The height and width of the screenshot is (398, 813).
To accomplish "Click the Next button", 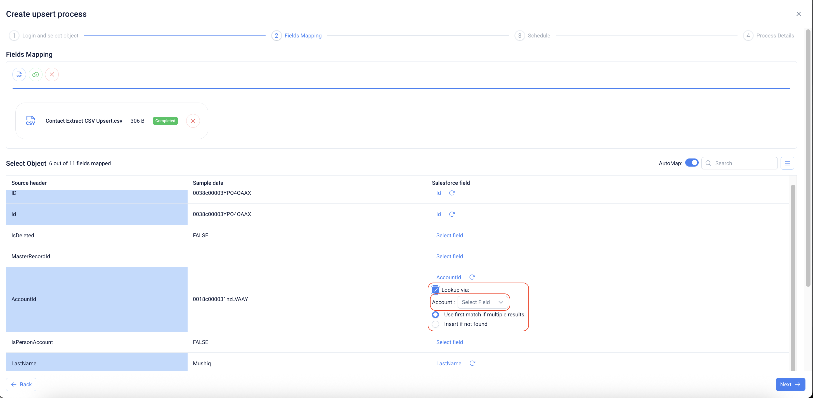I will click(x=790, y=384).
